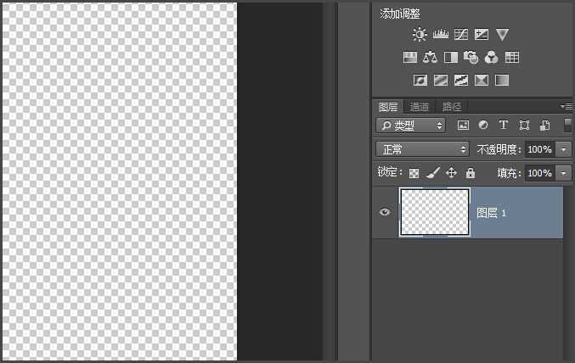575x363 pixels.
Task: Open the 类型 filter type dropdown
Action: point(411,126)
